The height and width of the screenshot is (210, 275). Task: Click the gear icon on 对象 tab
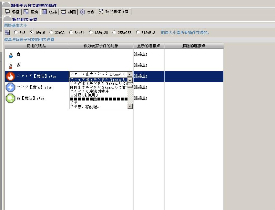point(82,12)
